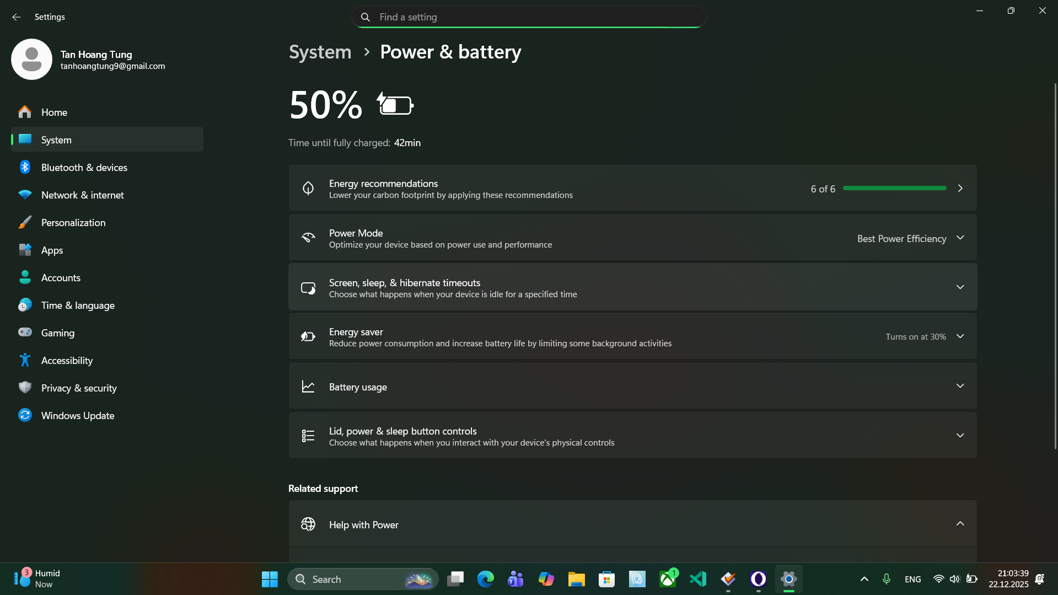Click the Turns on at 30% text
This screenshot has width=1058, height=595.
coord(916,337)
